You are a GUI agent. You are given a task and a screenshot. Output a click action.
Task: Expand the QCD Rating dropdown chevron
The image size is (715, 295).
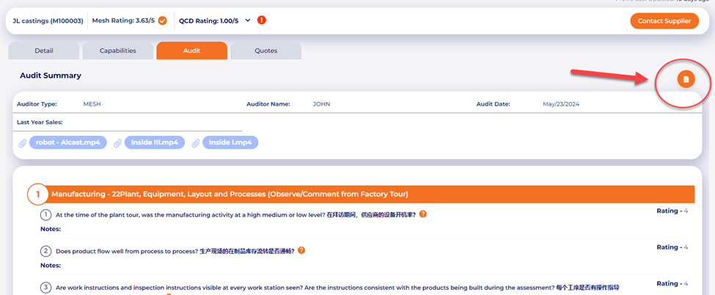248,21
